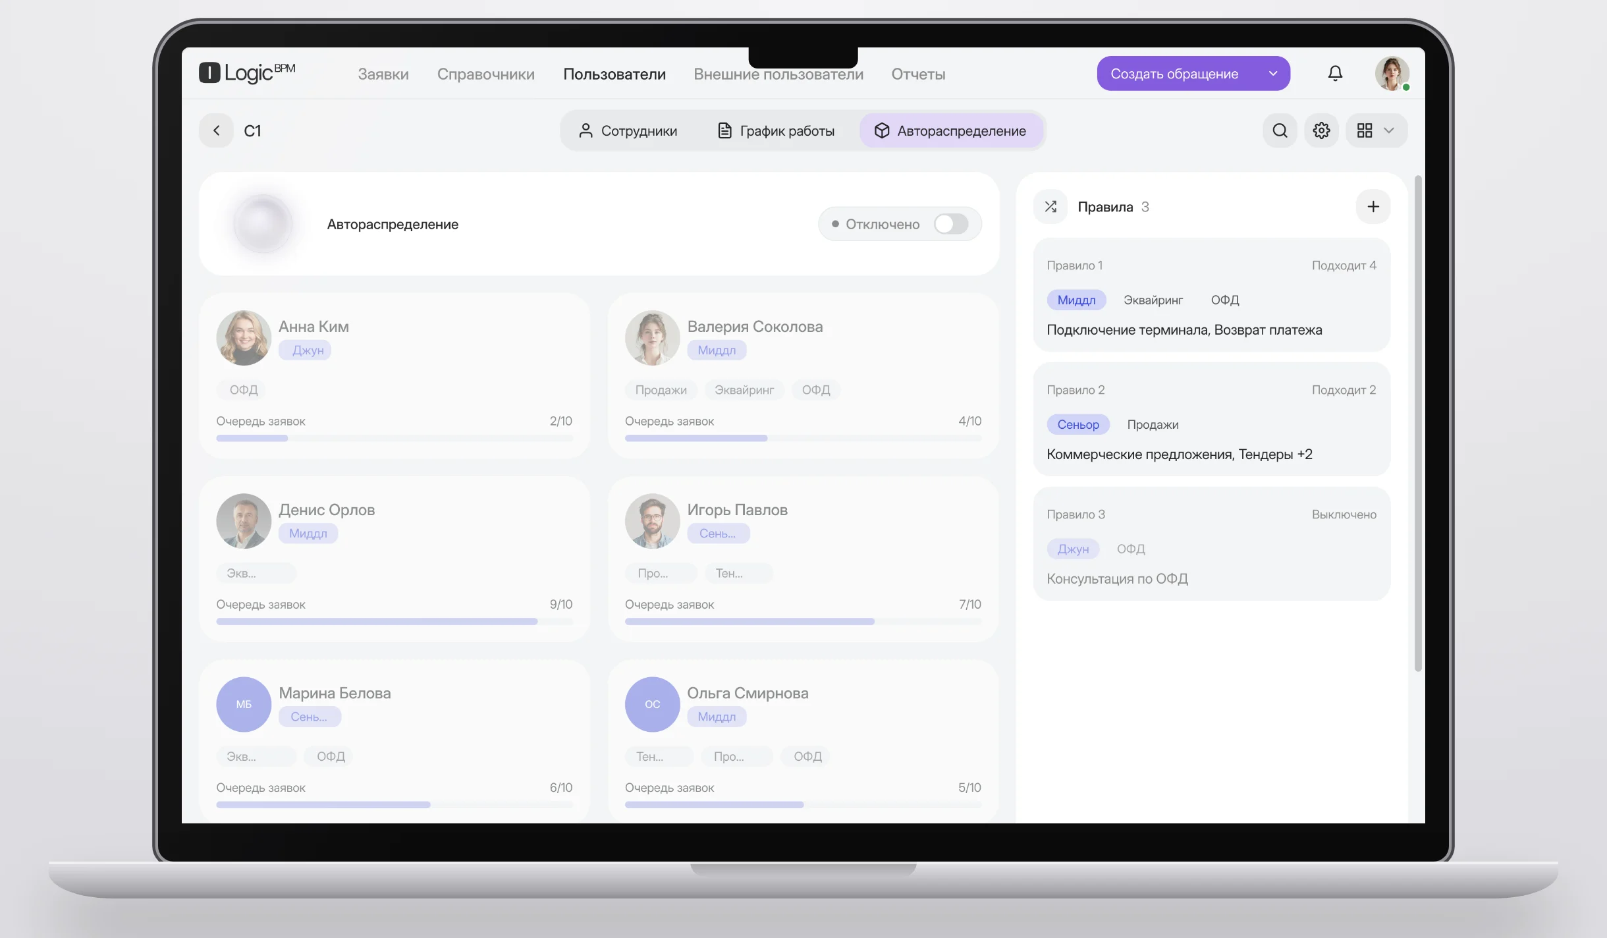
Task: Switch to the Сотрудники tab
Action: pyautogui.click(x=628, y=130)
